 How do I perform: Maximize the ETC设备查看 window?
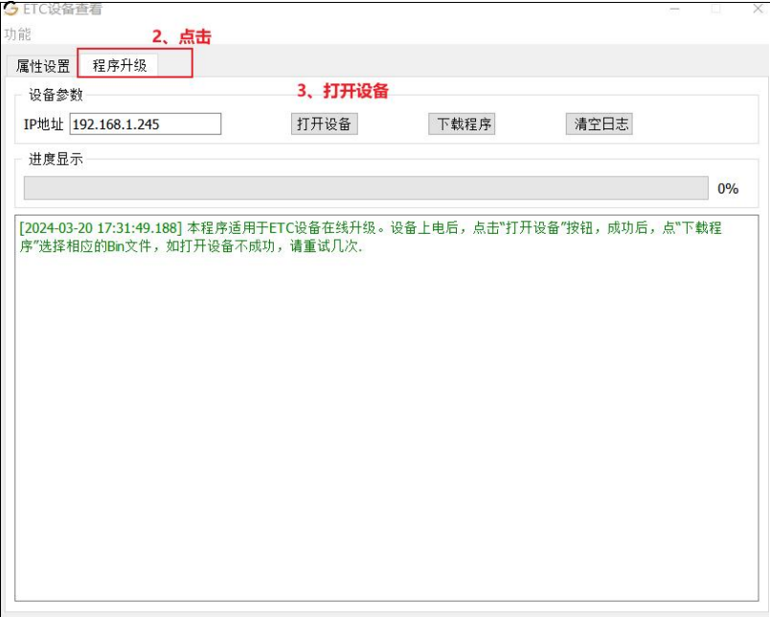pos(716,9)
